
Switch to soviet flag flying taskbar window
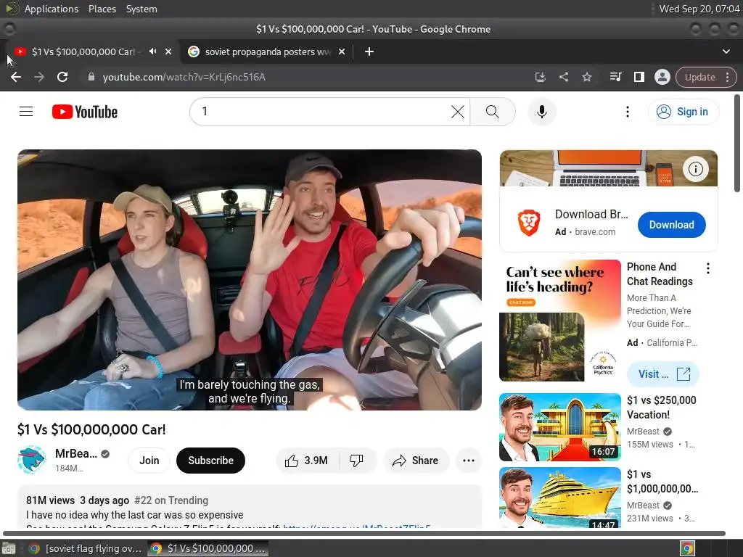[x=86, y=548]
